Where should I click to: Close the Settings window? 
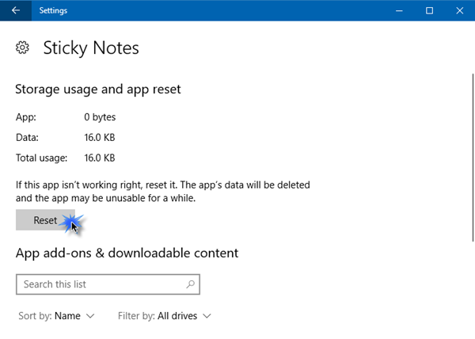pyautogui.click(x=459, y=10)
